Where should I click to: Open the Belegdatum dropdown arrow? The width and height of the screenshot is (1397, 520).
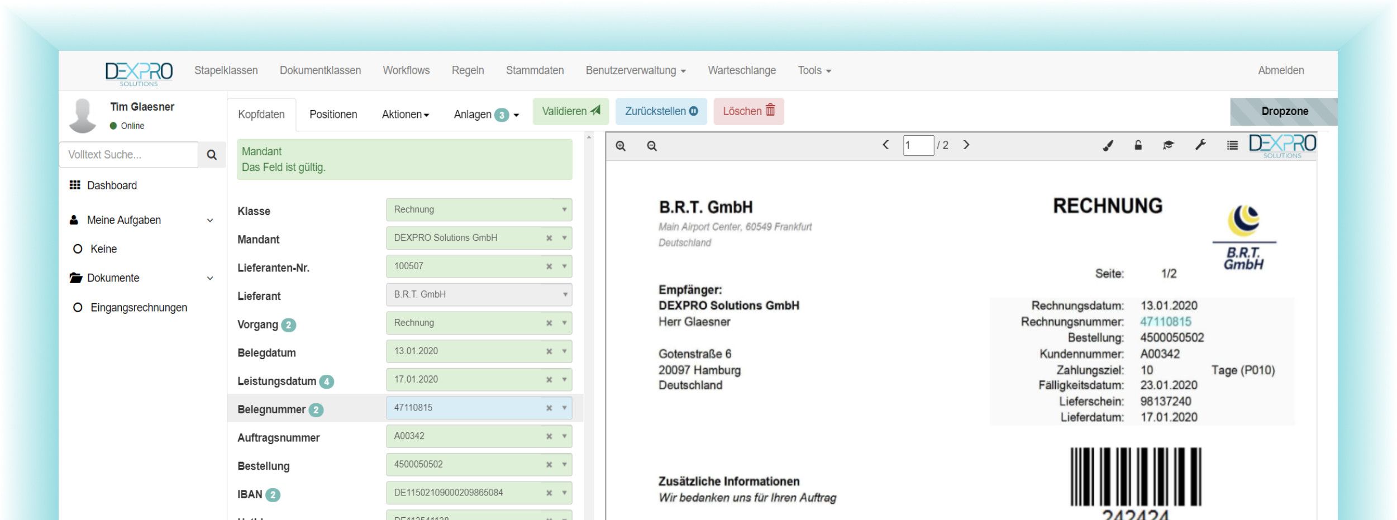(x=564, y=351)
